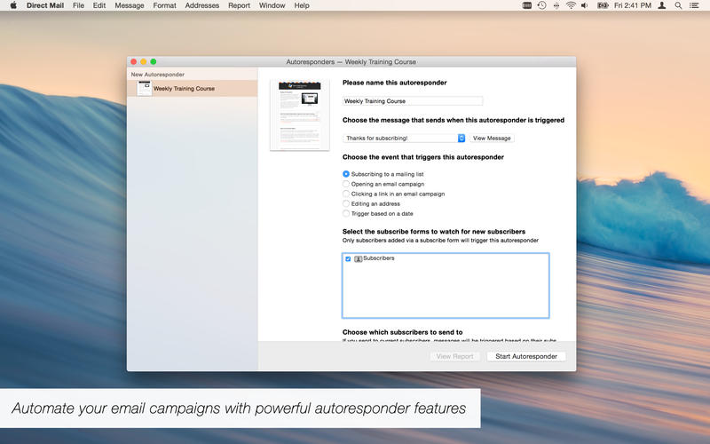
Task: Click the Subscribers list group icon
Action: click(x=358, y=258)
